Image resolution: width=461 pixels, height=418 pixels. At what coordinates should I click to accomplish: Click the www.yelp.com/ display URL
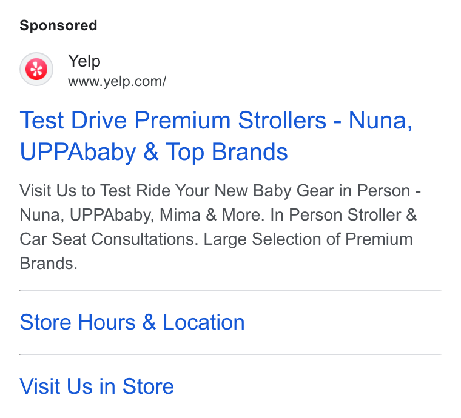[x=117, y=81]
